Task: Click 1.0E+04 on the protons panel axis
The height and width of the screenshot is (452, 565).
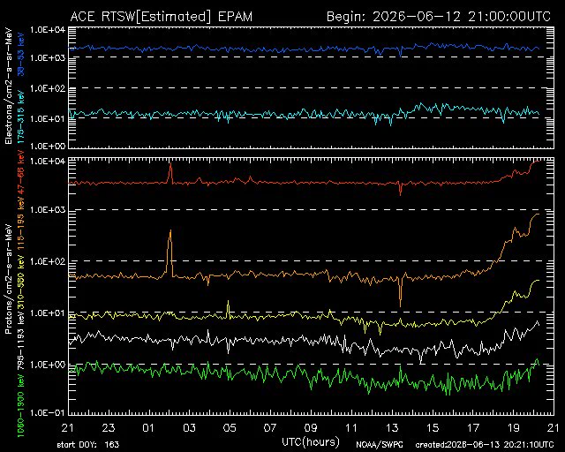Action: (x=48, y=162)
